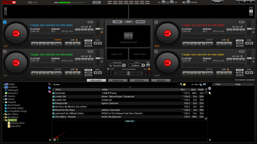Pause deck 2 playback
This screenshot has height=144, width=257.
point(194,44)
